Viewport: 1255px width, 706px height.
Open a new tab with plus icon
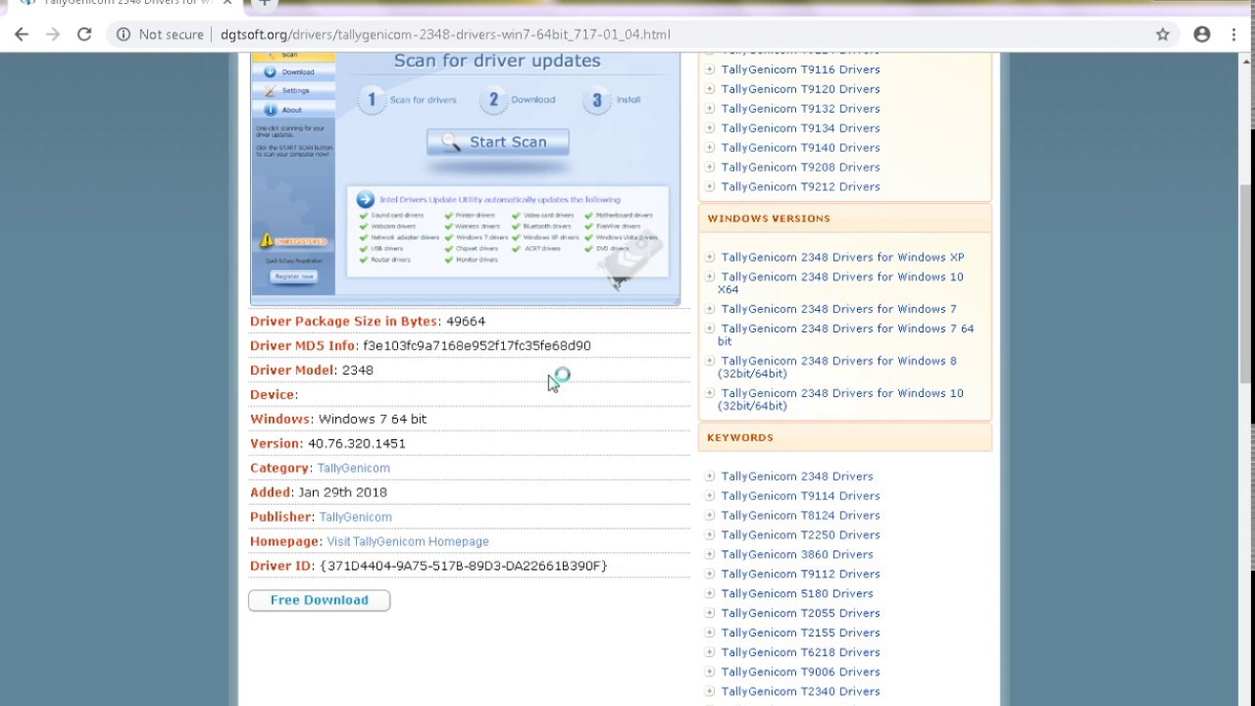[x=264, y=3]
